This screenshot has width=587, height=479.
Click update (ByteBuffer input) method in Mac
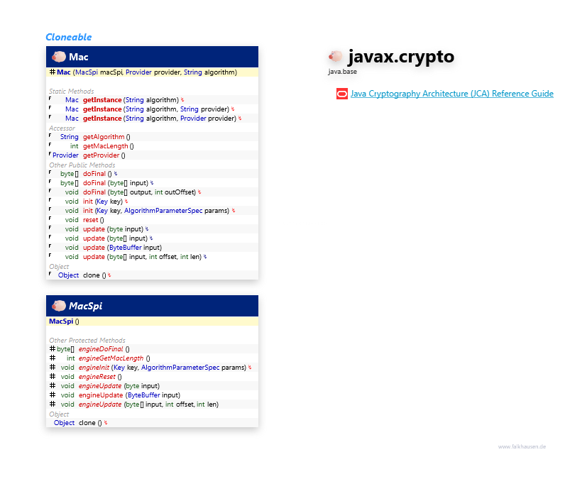click(x=122, y=248)
